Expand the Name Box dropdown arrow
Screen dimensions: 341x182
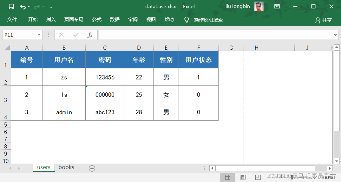(39, 35)
